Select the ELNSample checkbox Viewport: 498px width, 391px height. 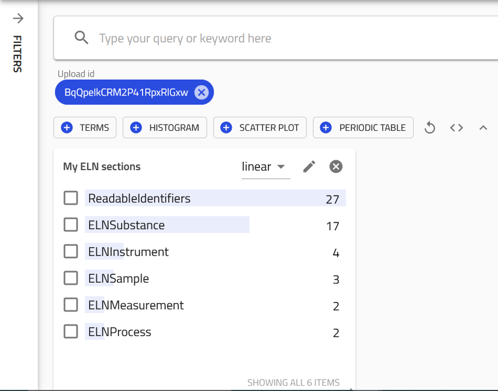click(x=71, y=278)
